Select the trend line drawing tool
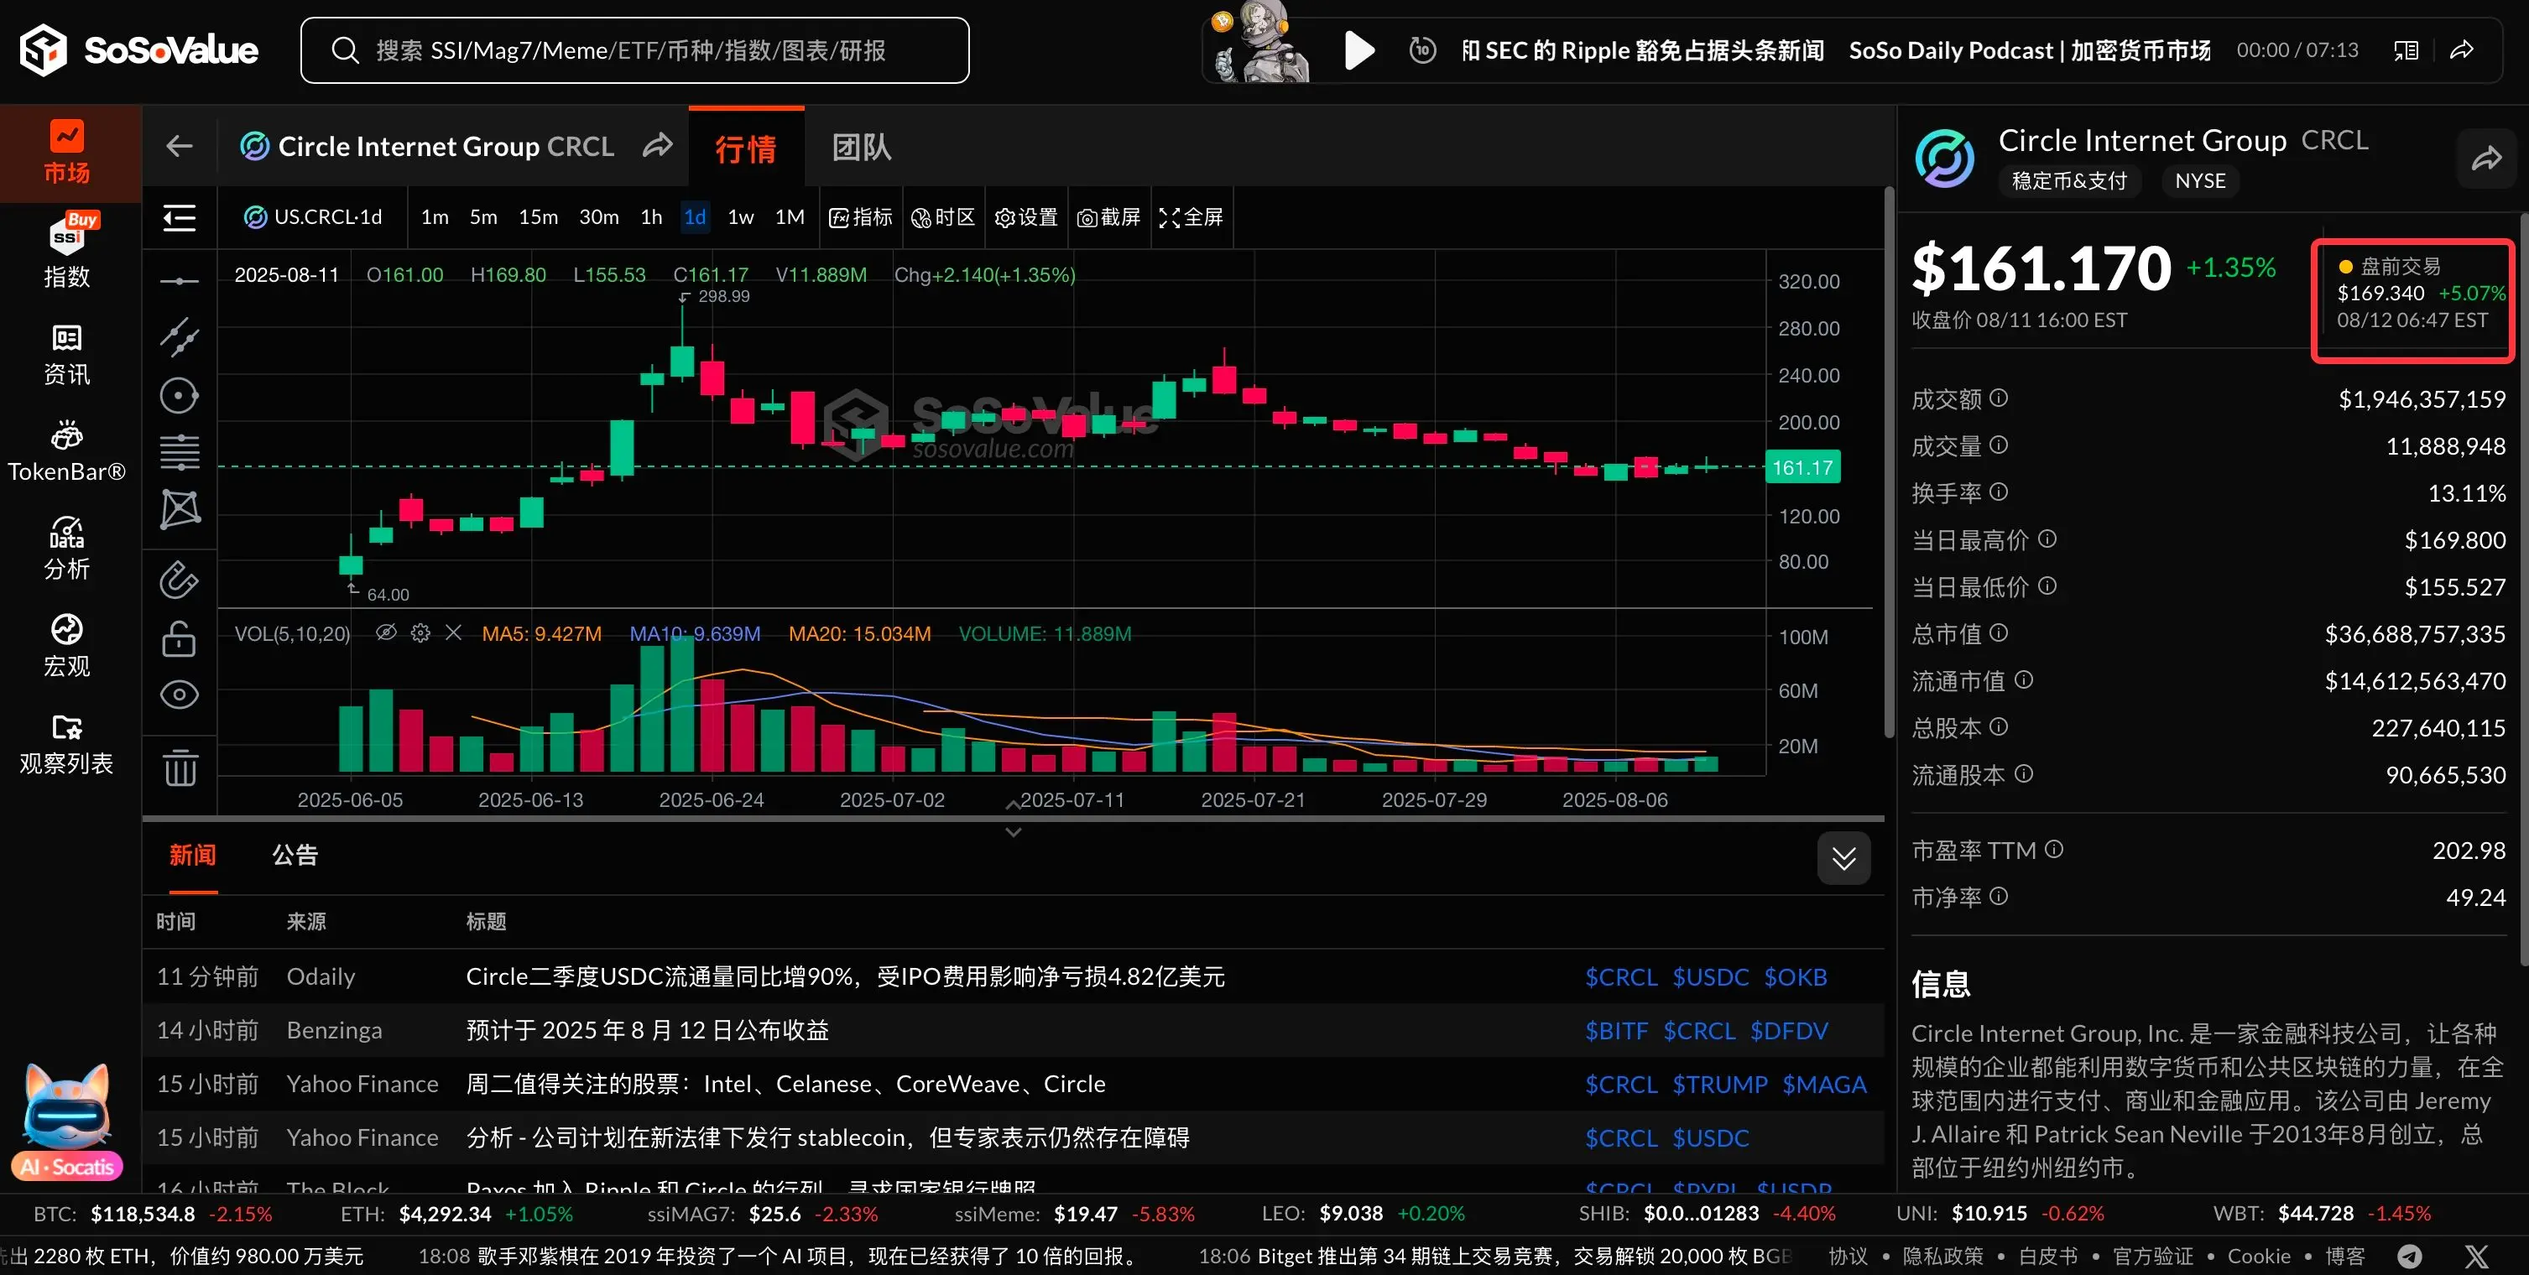Viewport: 2529px width, 1275px height. pos(180,336)
